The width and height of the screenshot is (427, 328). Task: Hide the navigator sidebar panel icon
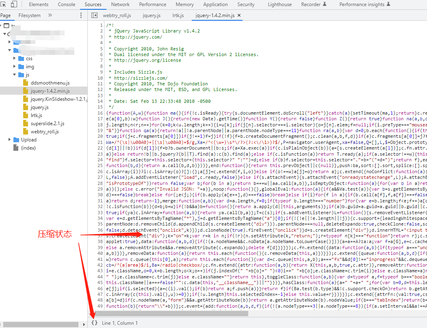click(94, 15)
